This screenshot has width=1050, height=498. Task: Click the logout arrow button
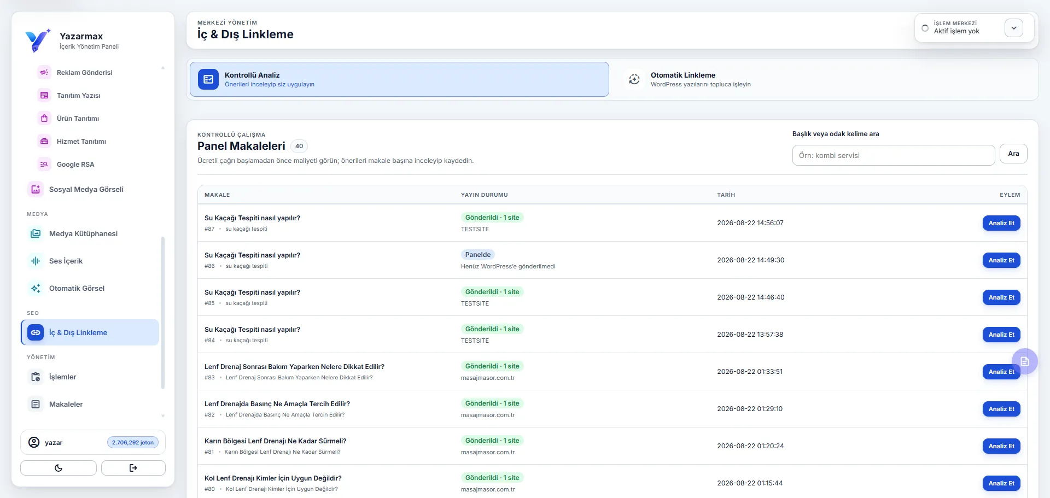click(133, 468)
